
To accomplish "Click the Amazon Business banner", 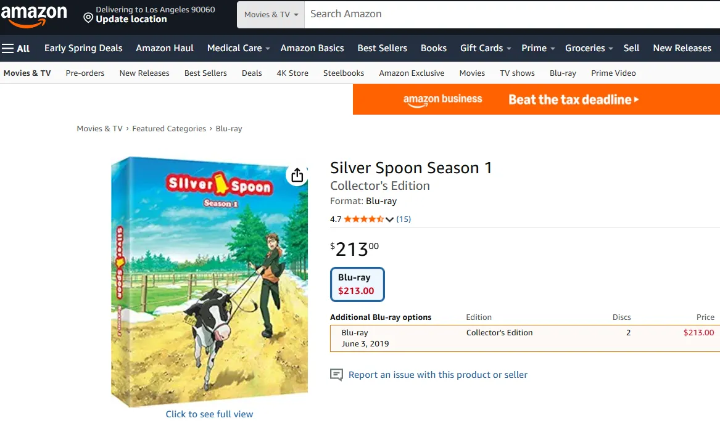I will click(x=536, y=99).
